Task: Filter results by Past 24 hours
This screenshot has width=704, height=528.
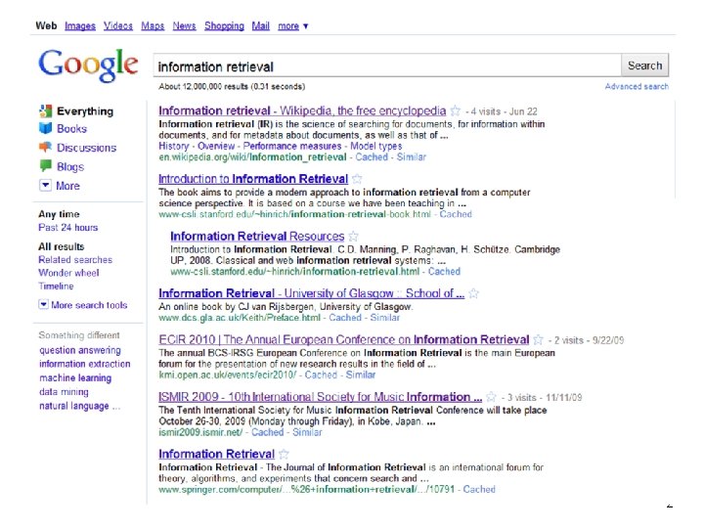Action: [68, 227]
